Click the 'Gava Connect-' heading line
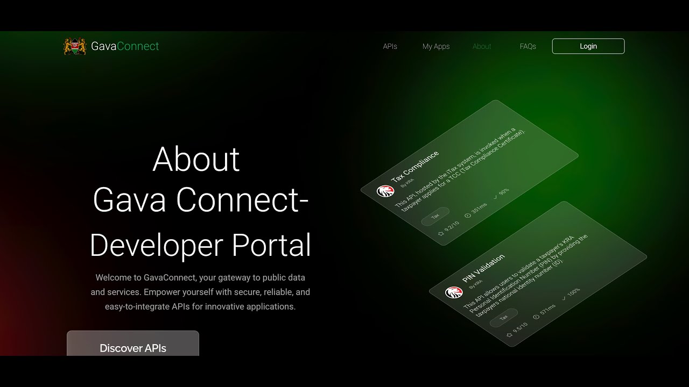 tap(200, 200)
